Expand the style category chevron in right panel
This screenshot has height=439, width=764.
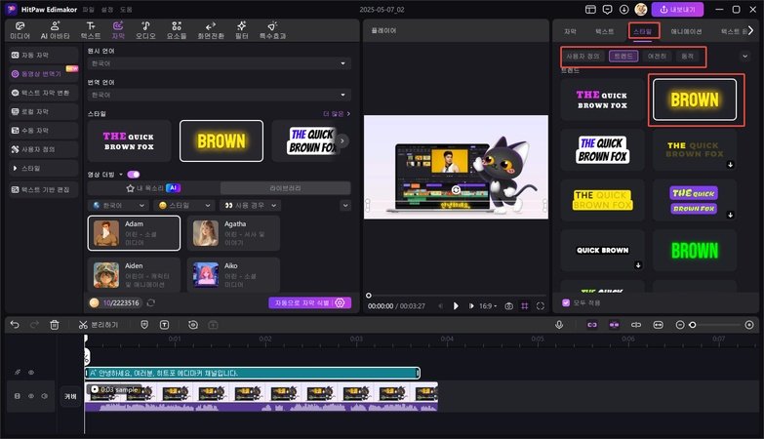coord(745,56)
